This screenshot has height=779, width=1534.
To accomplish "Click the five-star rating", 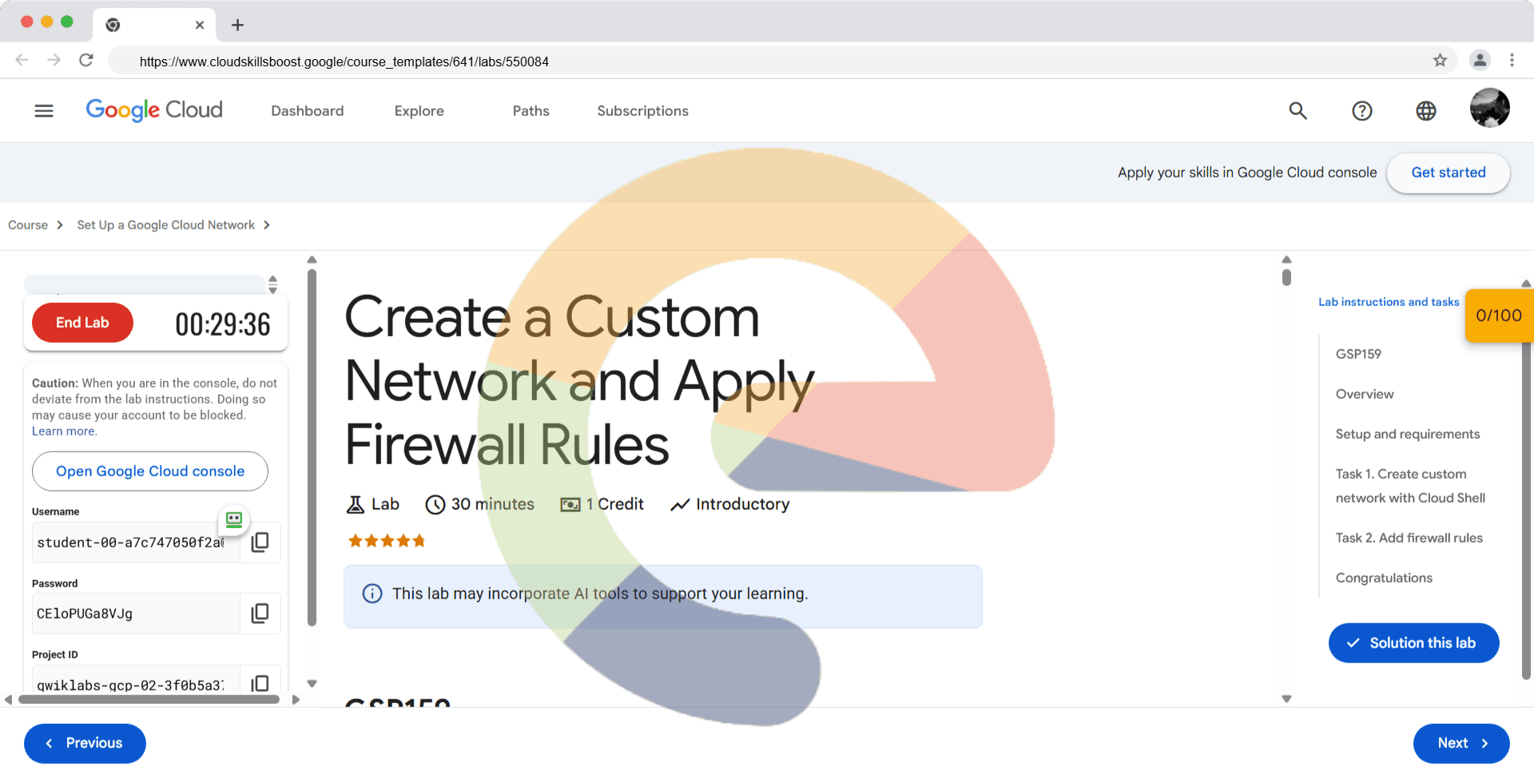I will click(x=387, y=541).
